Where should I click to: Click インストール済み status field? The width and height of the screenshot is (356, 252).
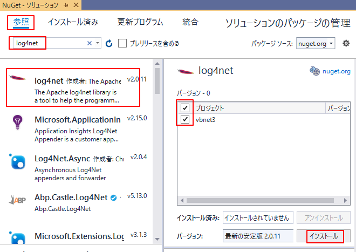click(x=258, y=217)
